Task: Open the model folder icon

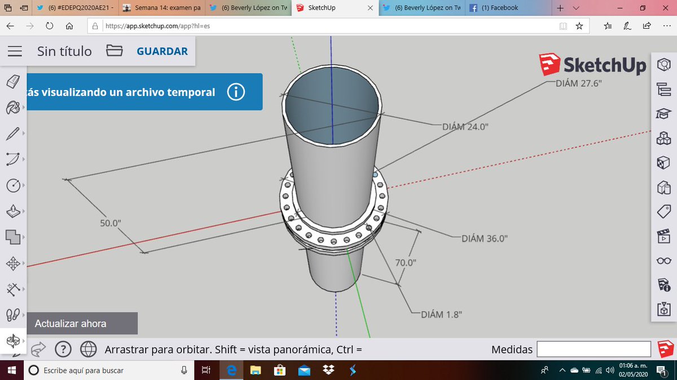Action: tap(115, 51)
